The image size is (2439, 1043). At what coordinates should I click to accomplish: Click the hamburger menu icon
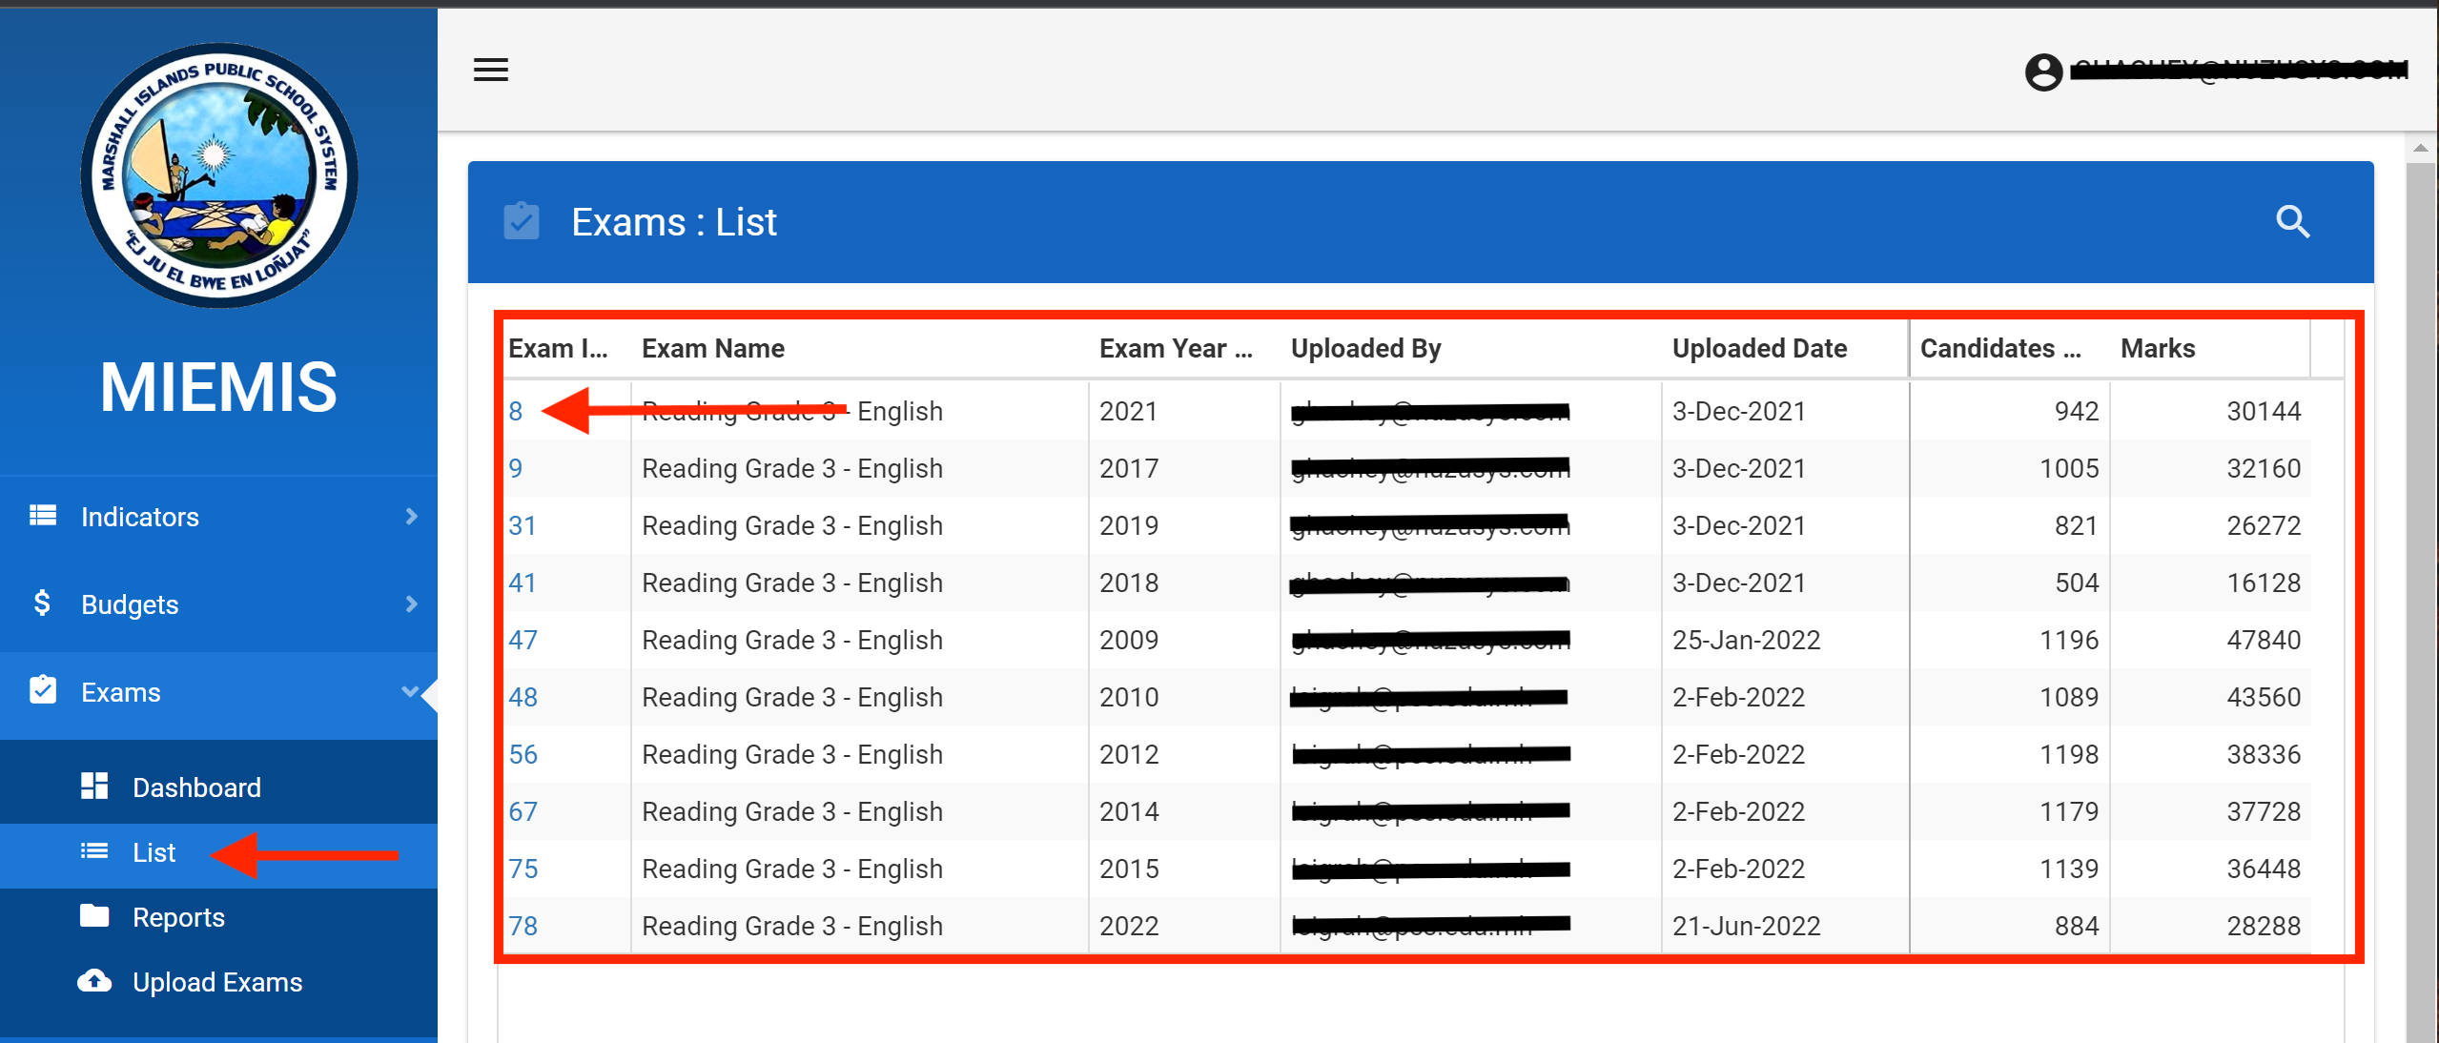click(490, 70)
